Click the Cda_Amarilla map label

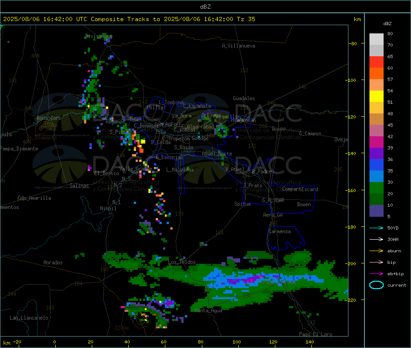(x=35, y=198)
